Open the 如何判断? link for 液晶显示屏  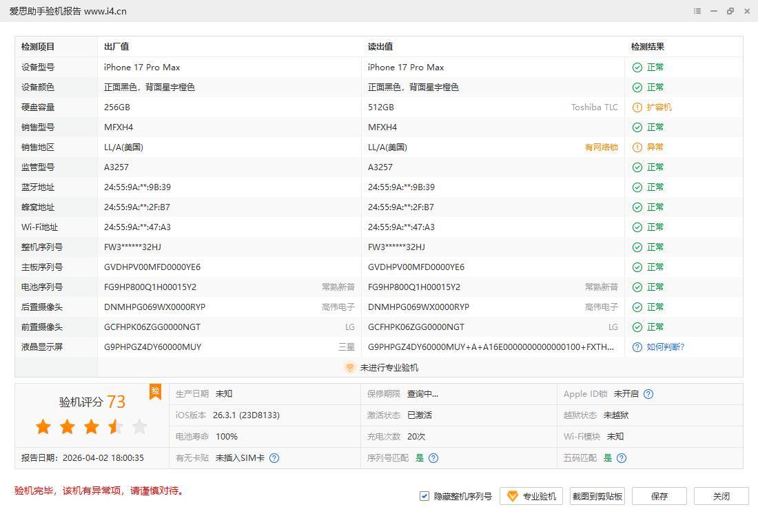665,347
